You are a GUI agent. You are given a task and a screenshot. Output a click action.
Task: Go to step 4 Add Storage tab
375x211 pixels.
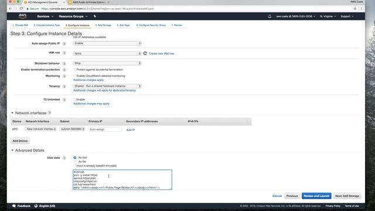tap(103, 25)
